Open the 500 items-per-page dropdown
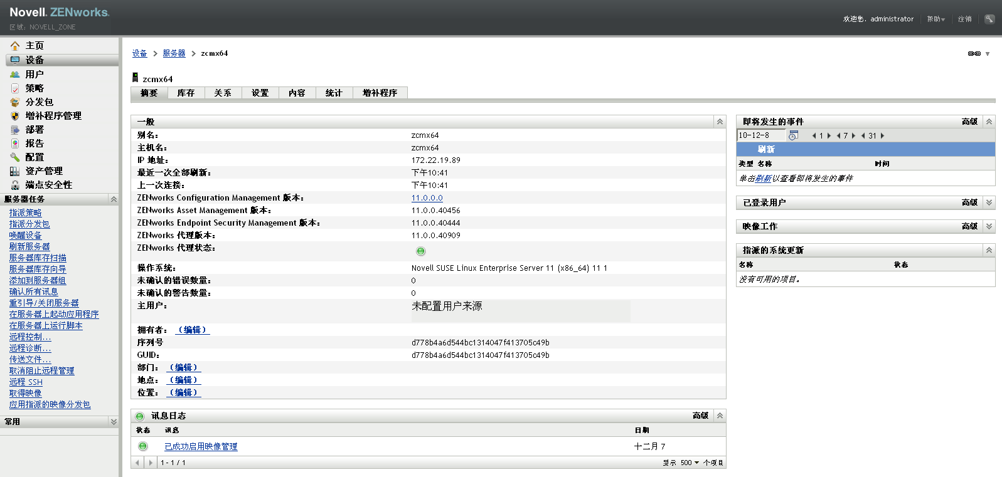Viewport: 1002px width, 477px height. pyautogui.click(x=690, y=463)
